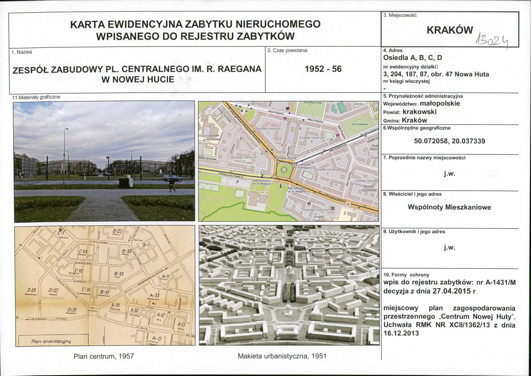Click 'Osiedle Centrum C' on the map

pos(269,130)
